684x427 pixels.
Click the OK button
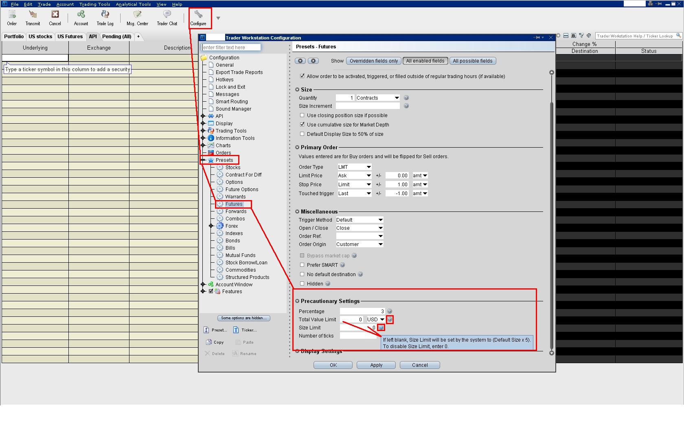pos(333,365)
